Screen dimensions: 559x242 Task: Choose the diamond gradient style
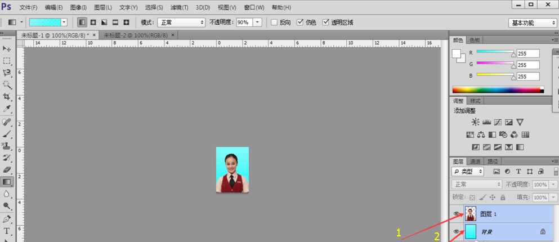click(126, 23)
